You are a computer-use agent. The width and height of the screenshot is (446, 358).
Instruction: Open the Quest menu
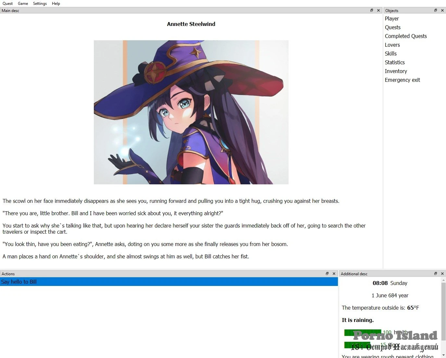click(x=7, y=4)
